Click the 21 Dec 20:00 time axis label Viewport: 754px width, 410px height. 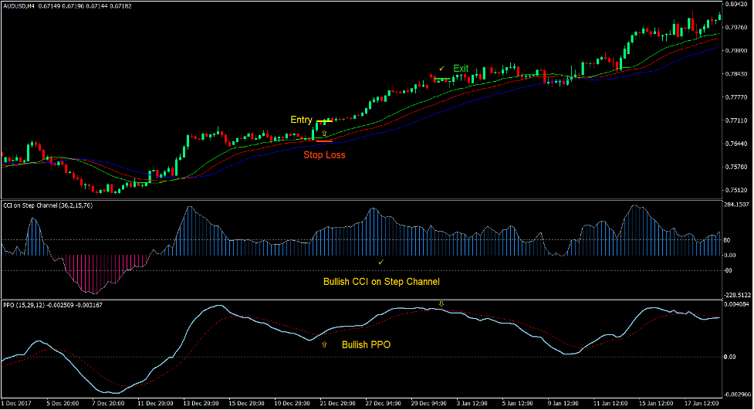coord(338,403)
